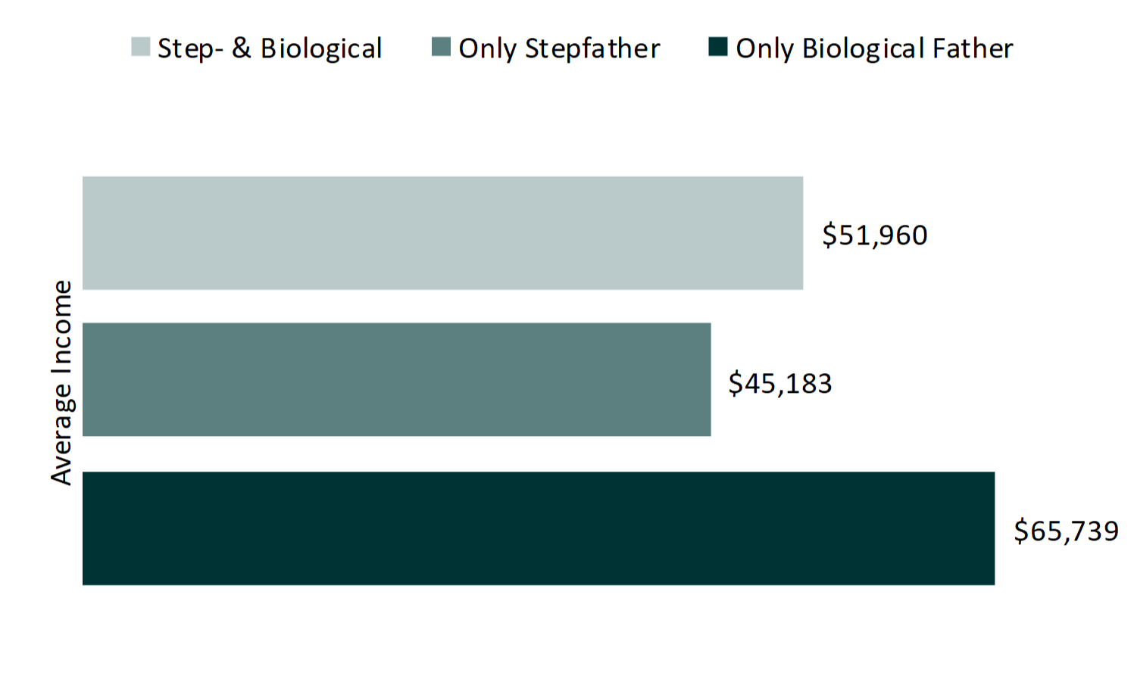Click the light gray Step- & Biological legend swatch

(x=140, y=47)
